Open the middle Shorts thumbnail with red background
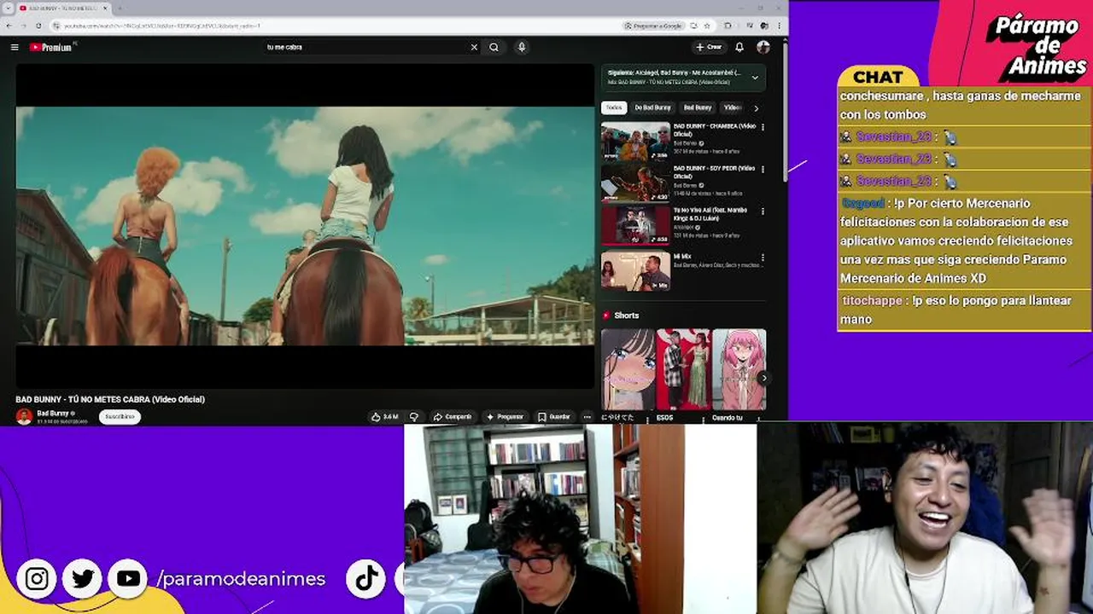This screenshot has height=614, width=1093. [683, 370]
